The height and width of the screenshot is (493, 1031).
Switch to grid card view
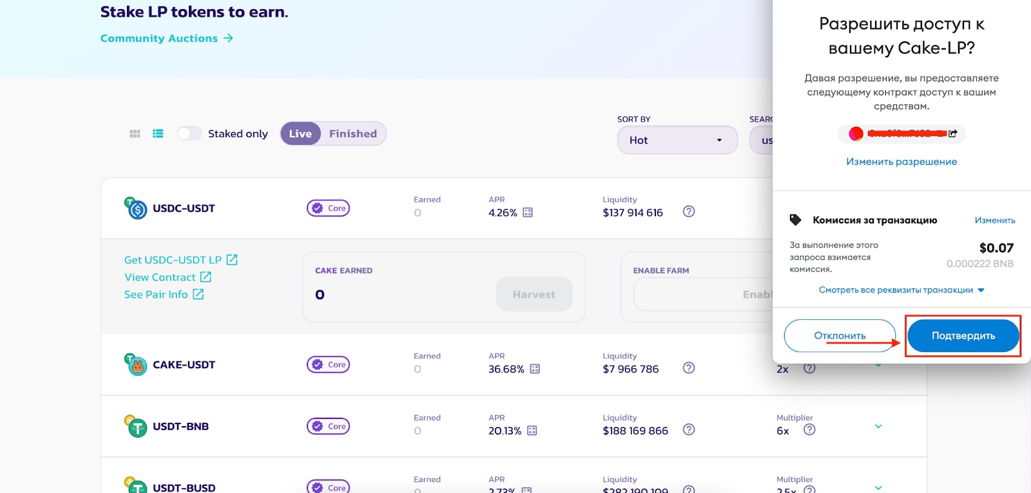click(135, 134)
